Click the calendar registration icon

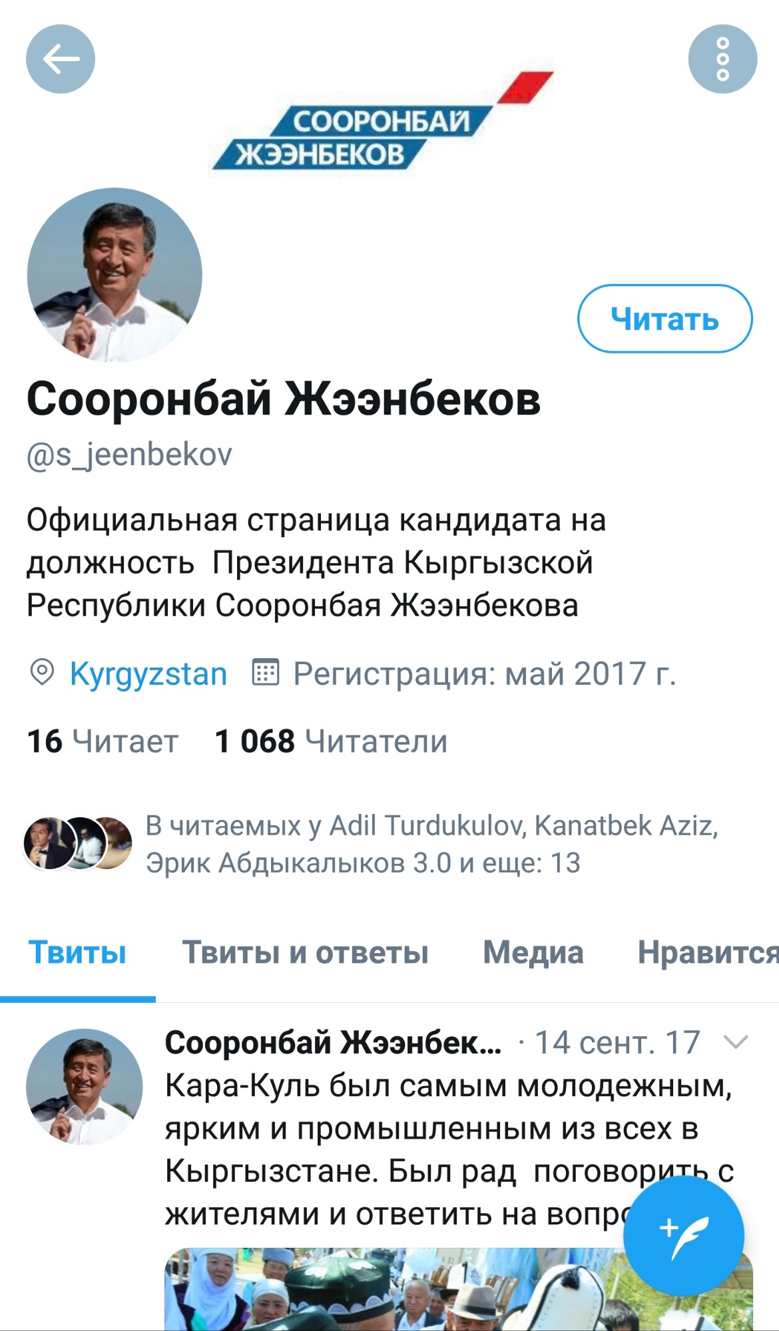pyautogui.click(x=265, y=672)
